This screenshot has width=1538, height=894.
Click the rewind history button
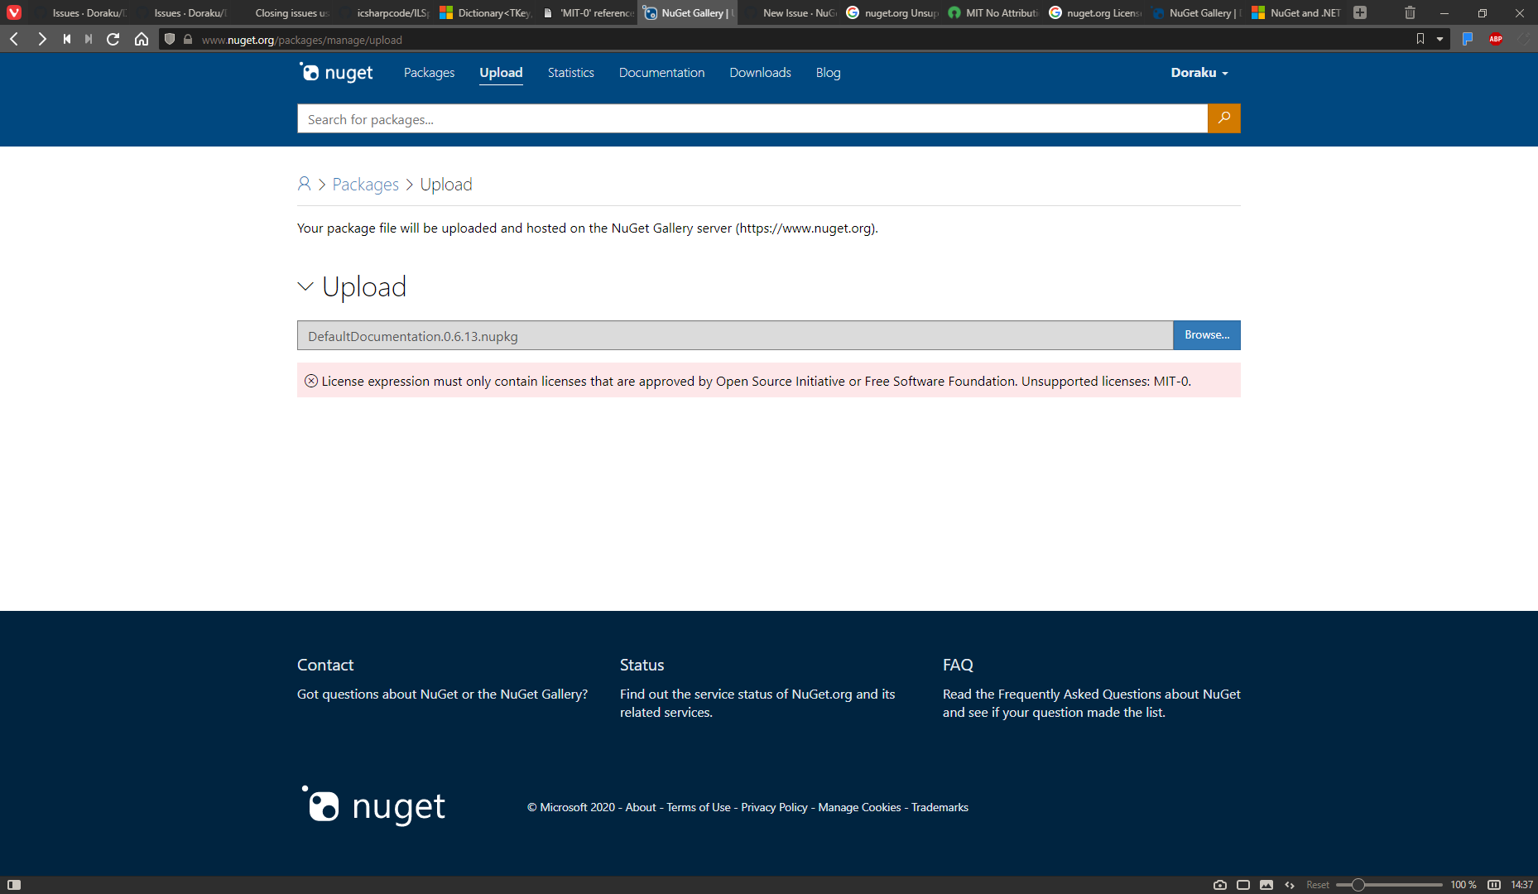tap(67, 39)
